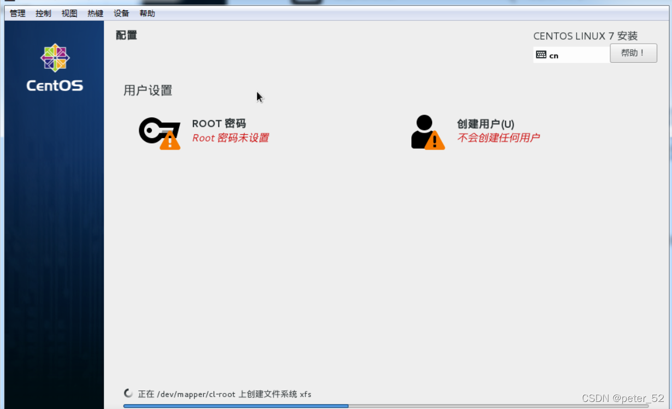672x409 pixels.
Task: Click the 'CENTOS LINUX 7 安装' label
Action: (x=586, y=36)
